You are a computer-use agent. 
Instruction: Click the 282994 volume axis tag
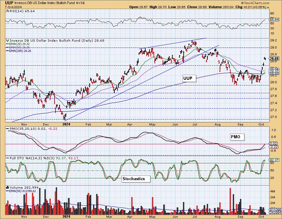[275, 212]
